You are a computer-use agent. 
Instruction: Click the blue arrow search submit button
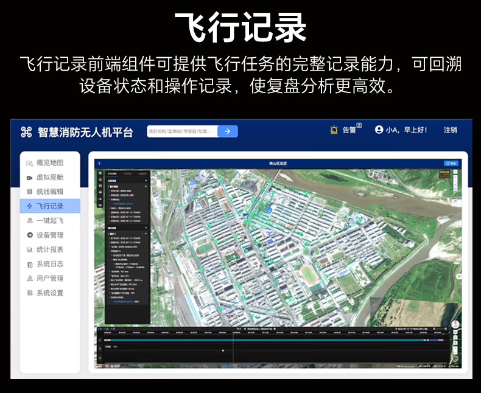point(227,131)
